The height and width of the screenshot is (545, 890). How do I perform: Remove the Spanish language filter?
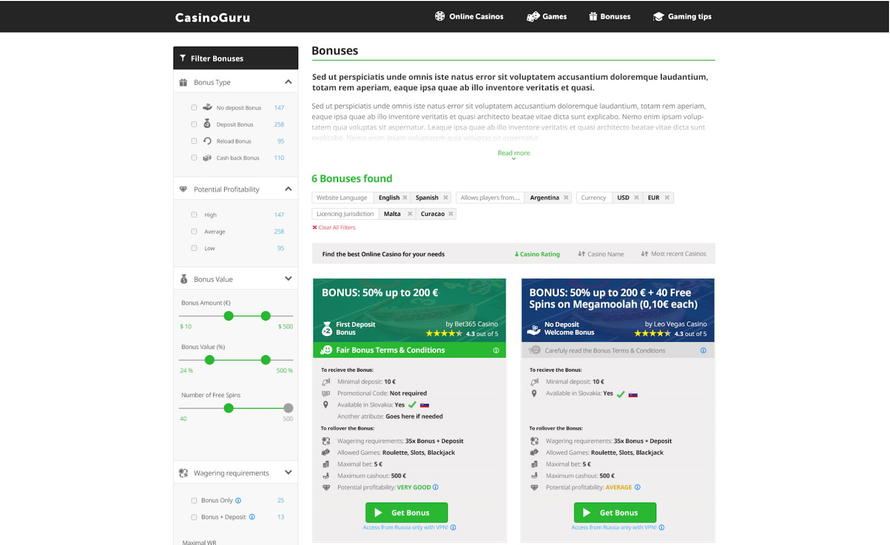446,198
